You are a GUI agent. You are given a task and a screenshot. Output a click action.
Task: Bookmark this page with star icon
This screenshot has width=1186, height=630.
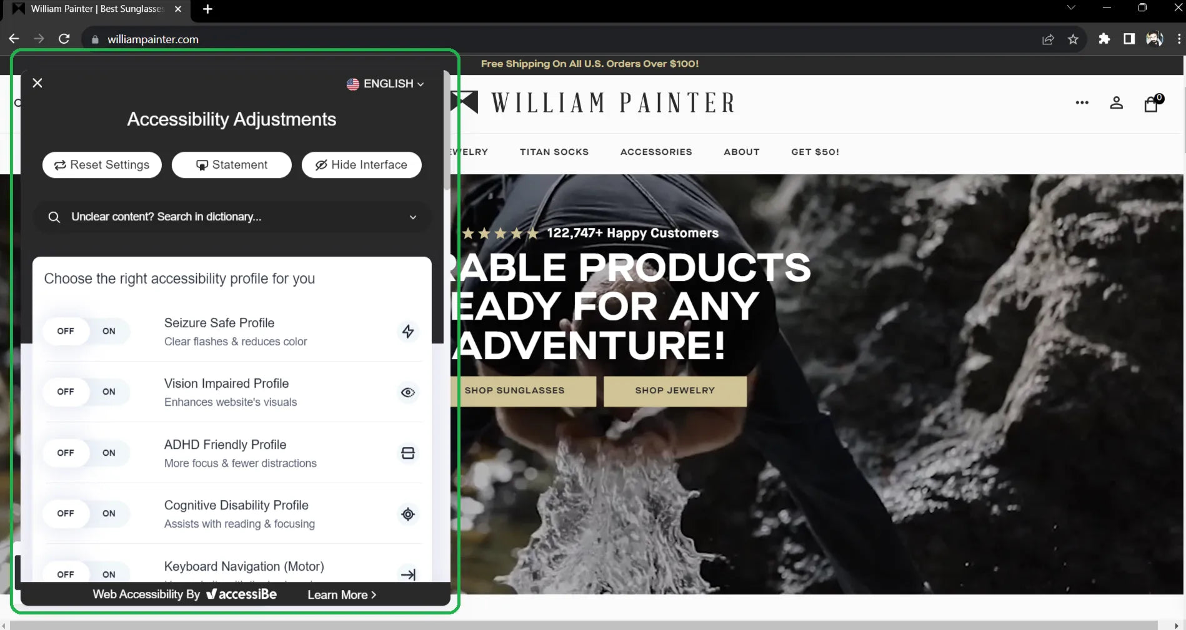(1073, 39)
